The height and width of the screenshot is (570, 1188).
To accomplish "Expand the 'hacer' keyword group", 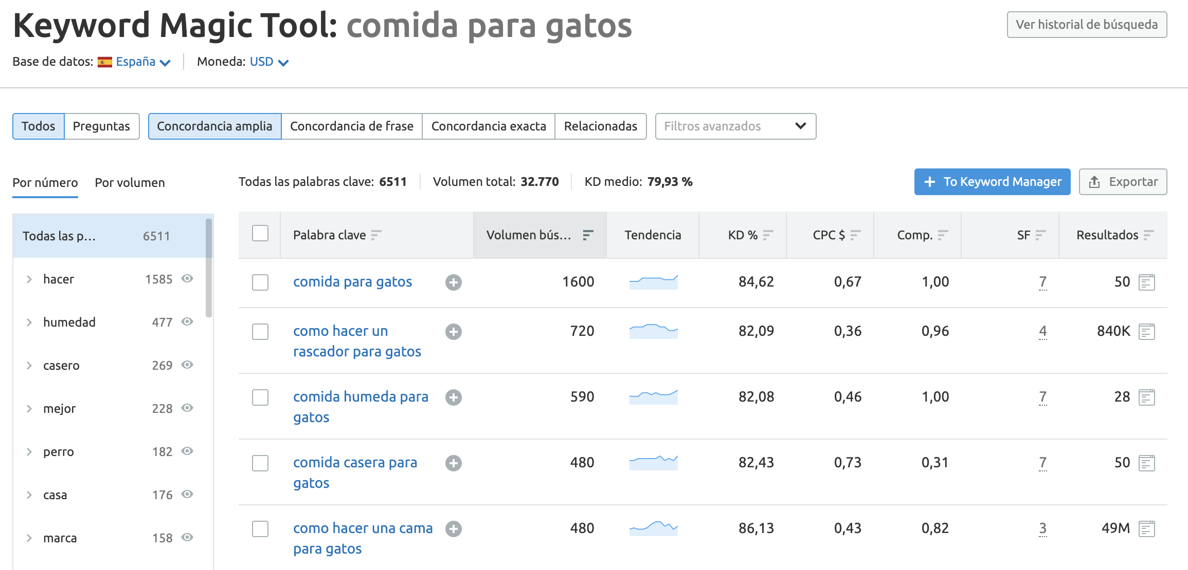I will point(29,279).
